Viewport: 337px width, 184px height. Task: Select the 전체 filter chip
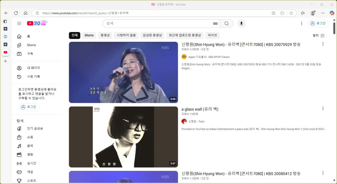75,35
